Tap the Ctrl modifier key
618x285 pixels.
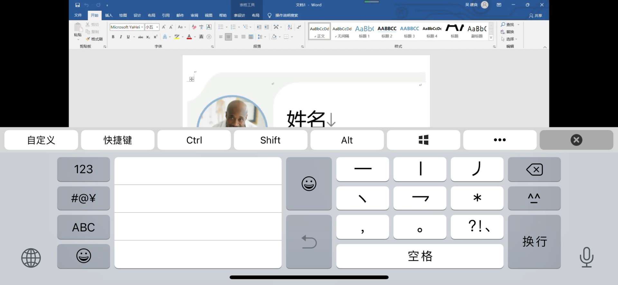tap(194, 140)
